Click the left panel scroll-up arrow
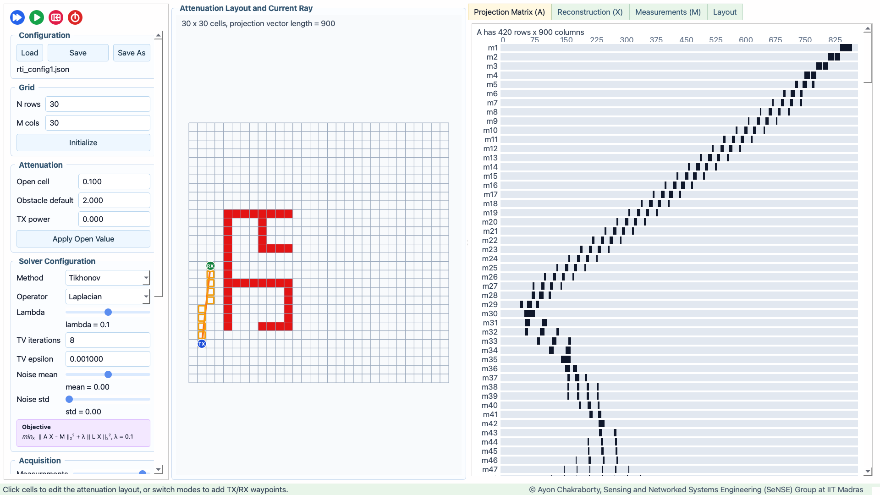This screenshot has height=495, width=880. coord(159,35)
